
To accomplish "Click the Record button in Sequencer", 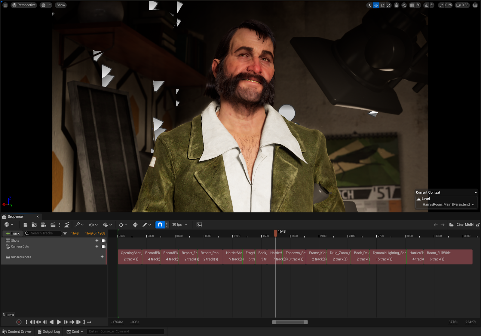I will 19,322.
